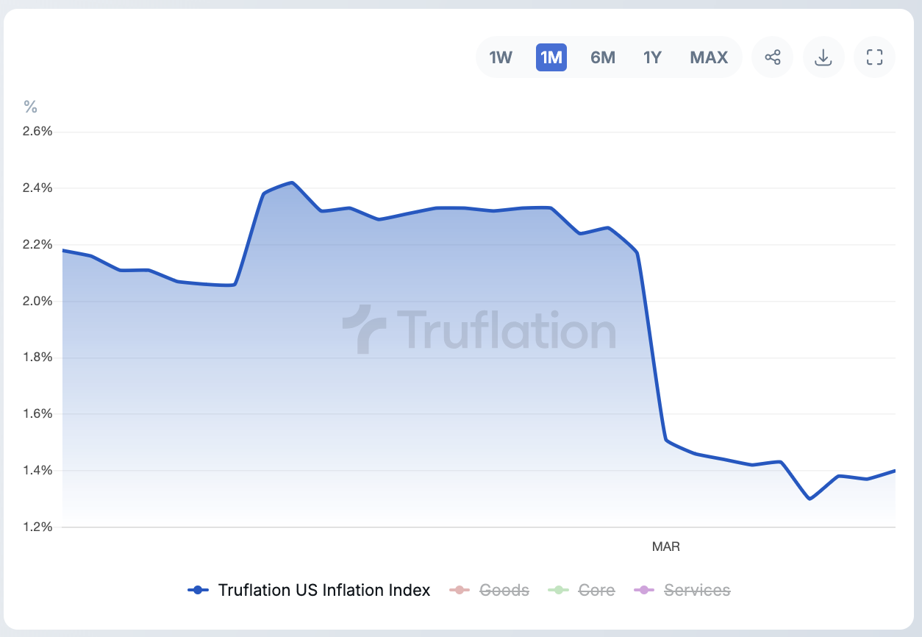Click the share chart icon
This screenshot has height=637, width=922.
772,57
